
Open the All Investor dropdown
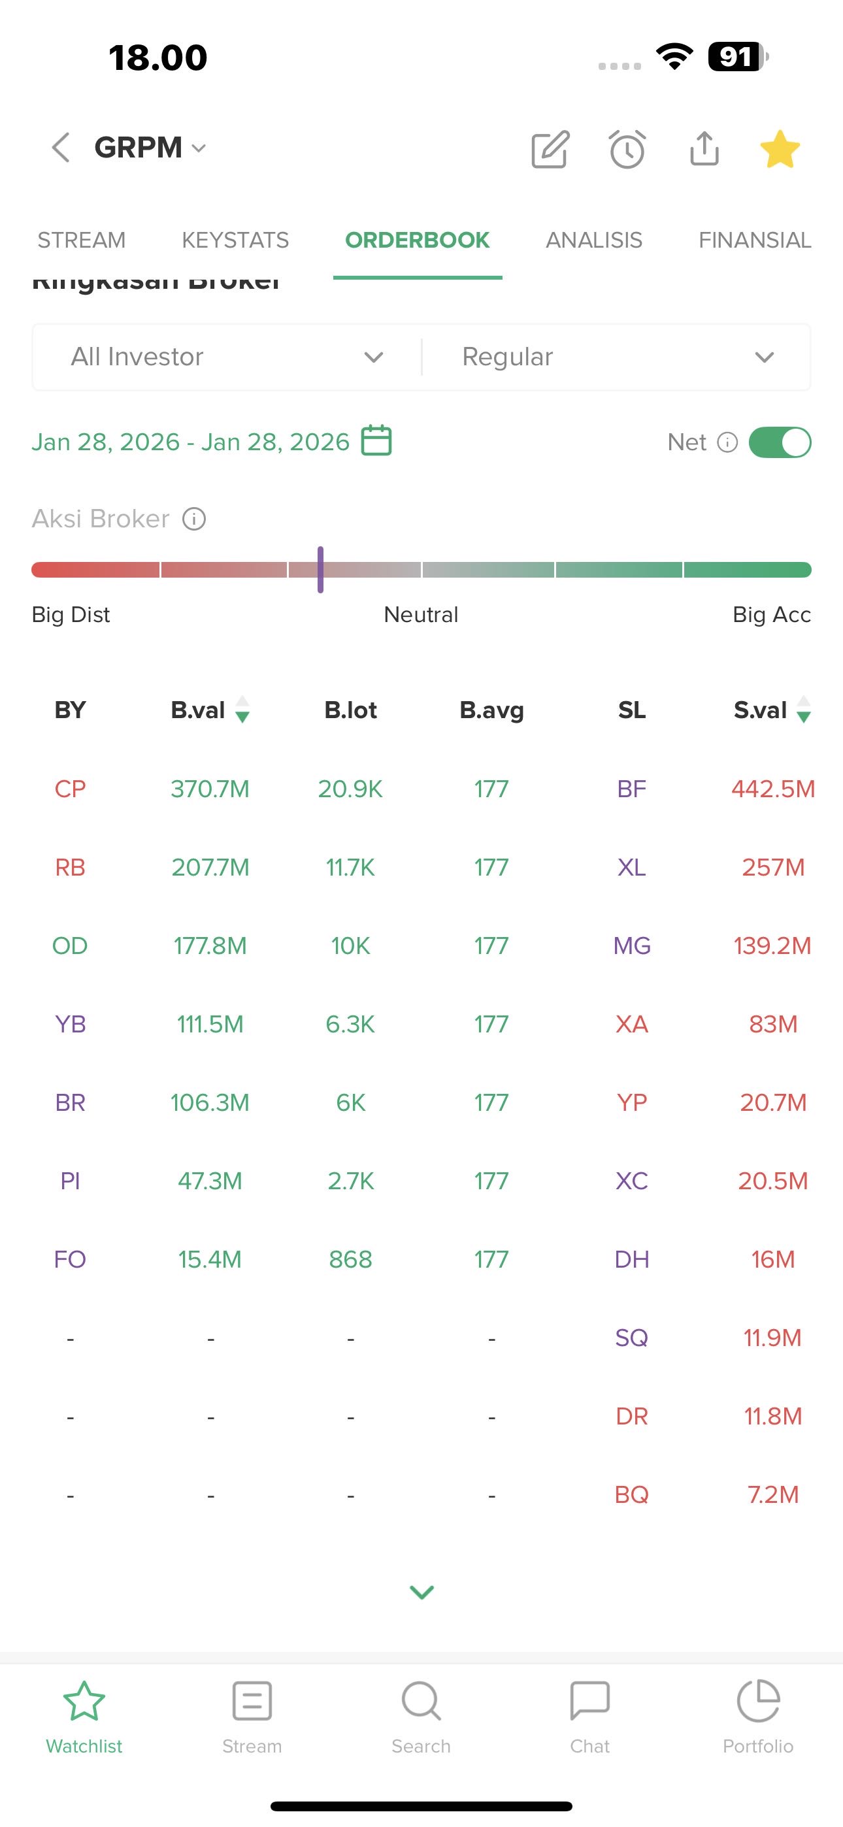coord(227,357)
